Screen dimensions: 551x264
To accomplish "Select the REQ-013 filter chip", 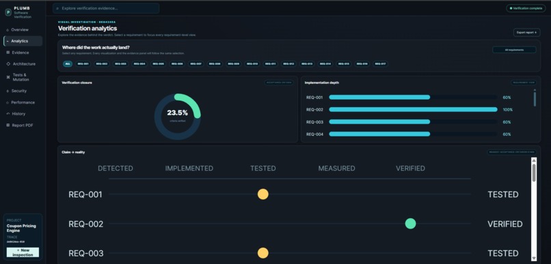I will pyautogui.click(x=307, y=64).
